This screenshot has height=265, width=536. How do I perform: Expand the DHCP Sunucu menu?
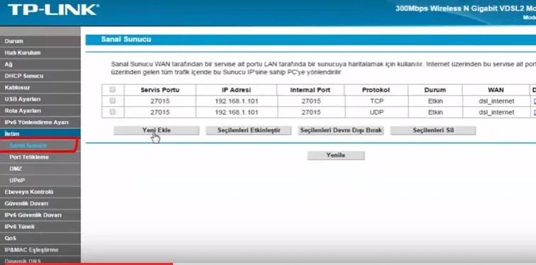[40, 76]
